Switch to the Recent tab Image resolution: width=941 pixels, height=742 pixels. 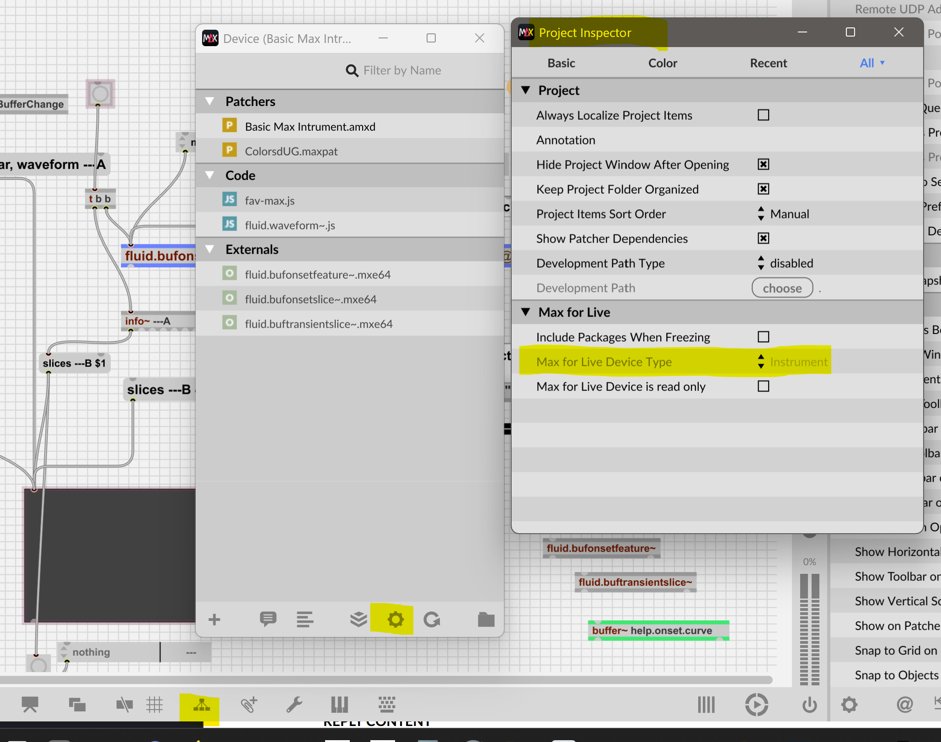click(768, 63)
